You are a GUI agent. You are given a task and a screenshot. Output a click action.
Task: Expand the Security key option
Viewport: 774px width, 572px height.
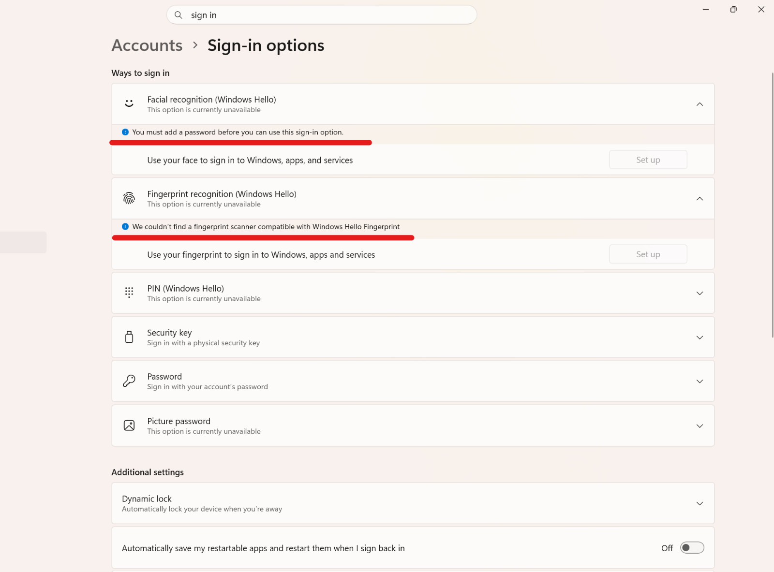(x=413, y=337)
